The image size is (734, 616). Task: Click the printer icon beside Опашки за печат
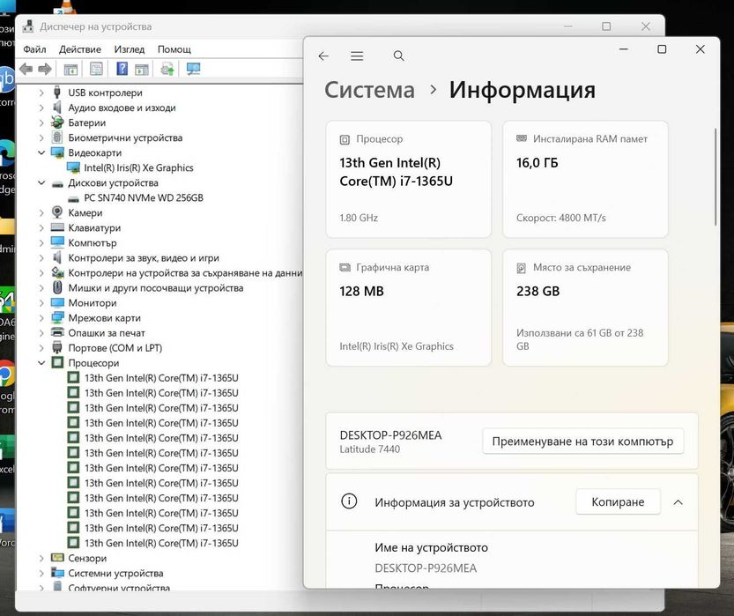click(x=57, y=332)
